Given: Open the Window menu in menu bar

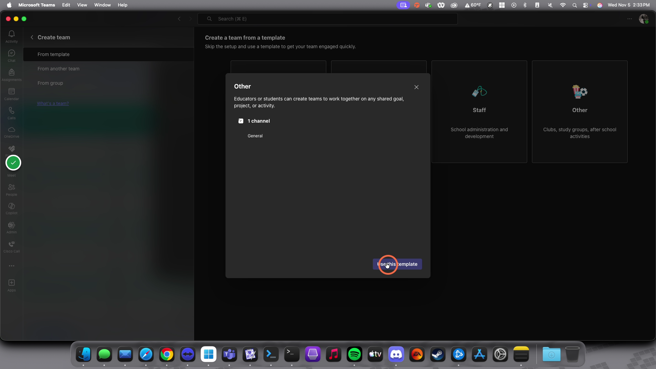Looking at the screenshot, I should [x=102, y=5].
